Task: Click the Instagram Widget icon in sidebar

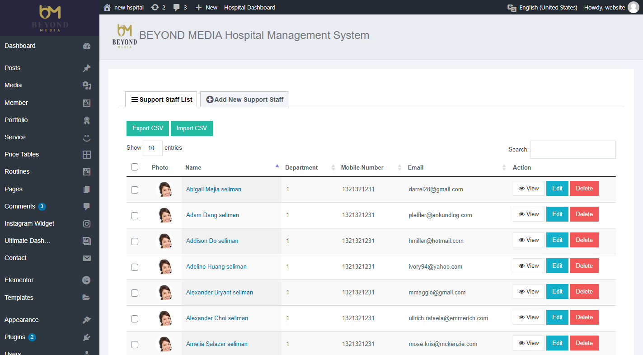Action: [87, 223]
